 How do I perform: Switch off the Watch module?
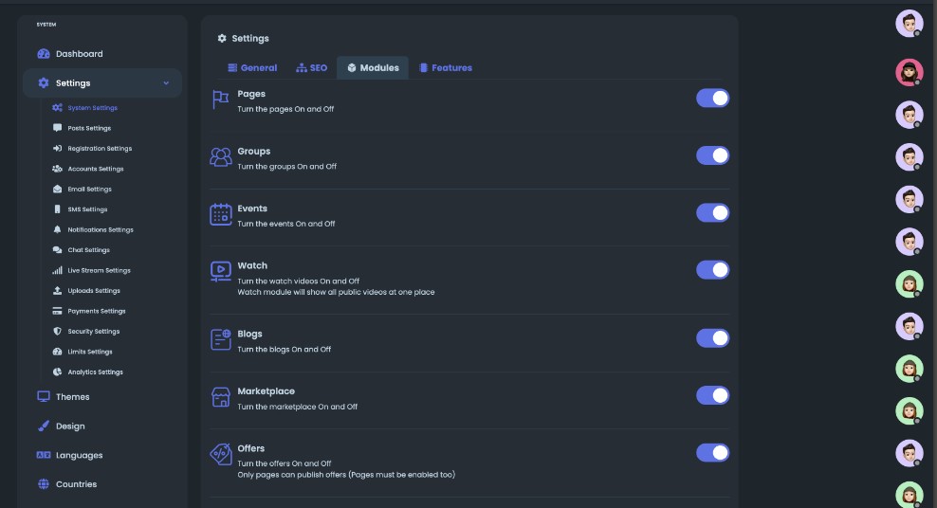(x=712, y=270)
